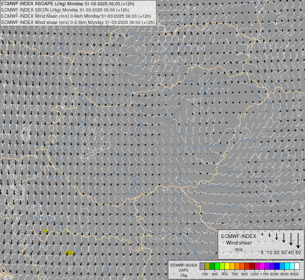Click the 30 m/s wind shear legend arrow
305x280 pixels.
pyautogui.click(x=284, y=238)
